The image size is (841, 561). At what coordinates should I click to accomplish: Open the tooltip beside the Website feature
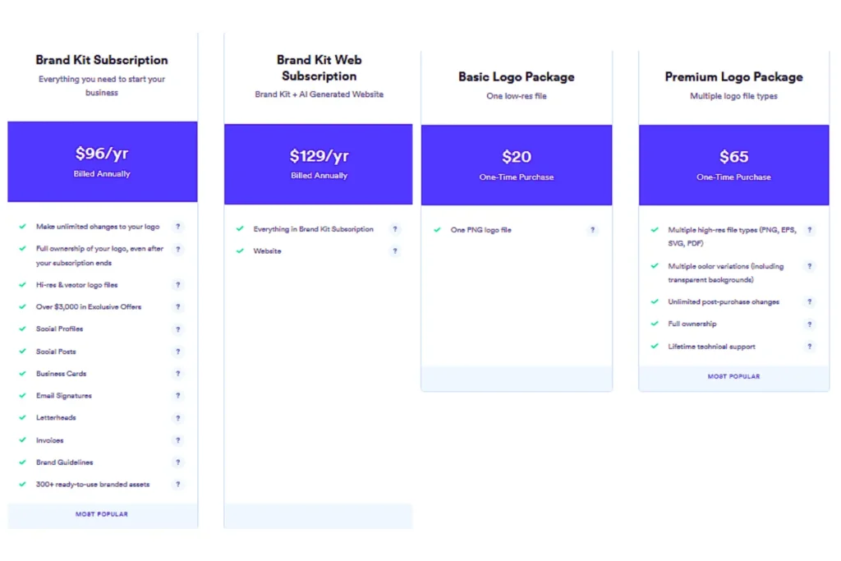tap(395, 251)
